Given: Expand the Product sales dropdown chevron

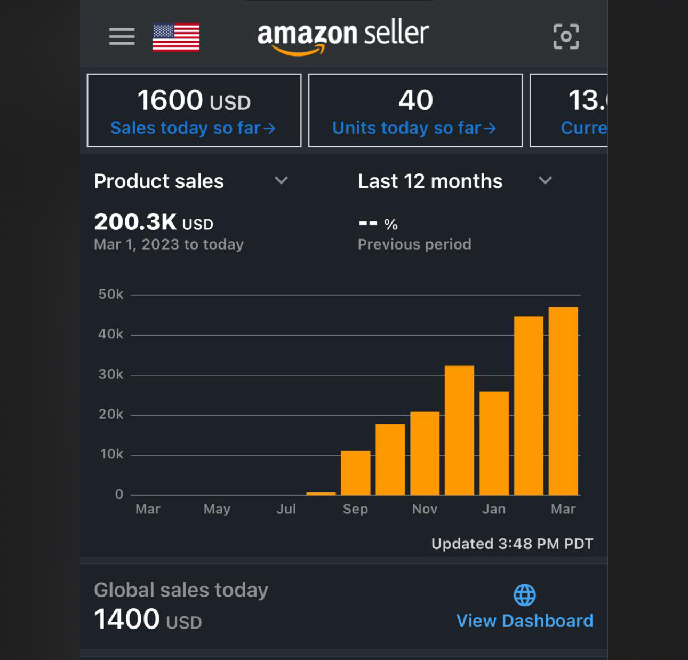Looking at the screenshot, I should [x=281, y=181].
